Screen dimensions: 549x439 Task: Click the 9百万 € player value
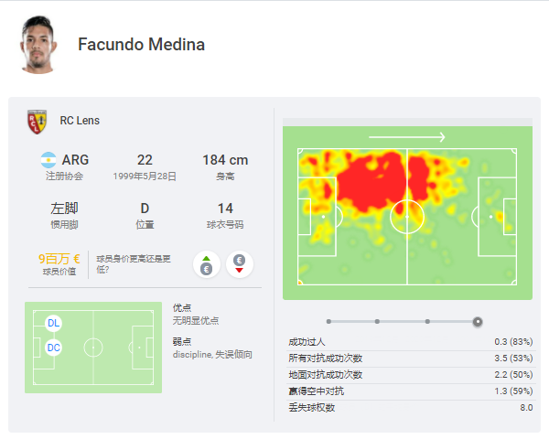pos(59,259)
